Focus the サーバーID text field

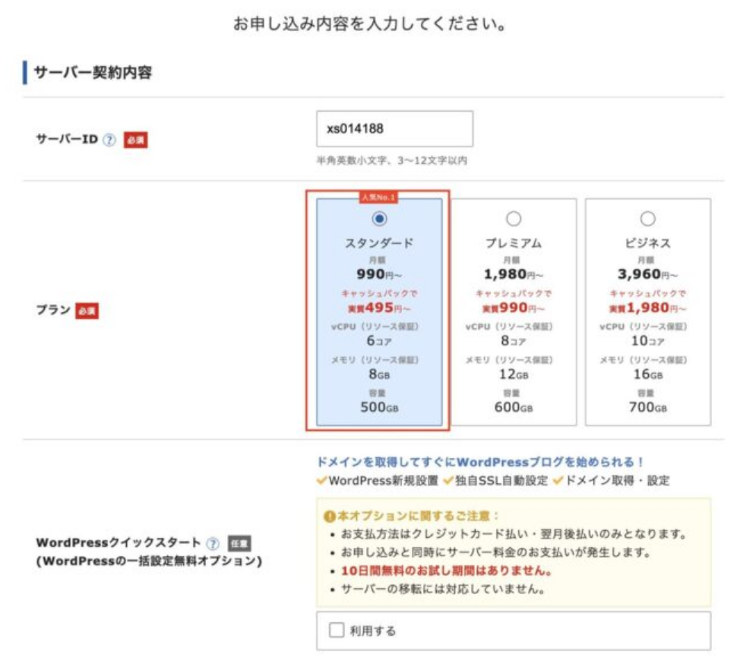pyautogui.click(x=394, y=128)
